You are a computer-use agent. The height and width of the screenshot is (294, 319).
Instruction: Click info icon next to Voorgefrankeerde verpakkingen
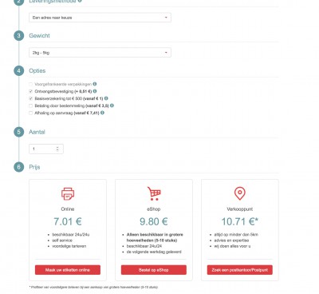95,84
